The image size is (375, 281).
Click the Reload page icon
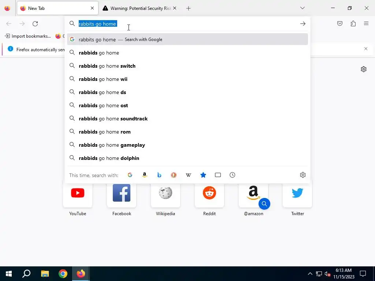click(35, 24)
